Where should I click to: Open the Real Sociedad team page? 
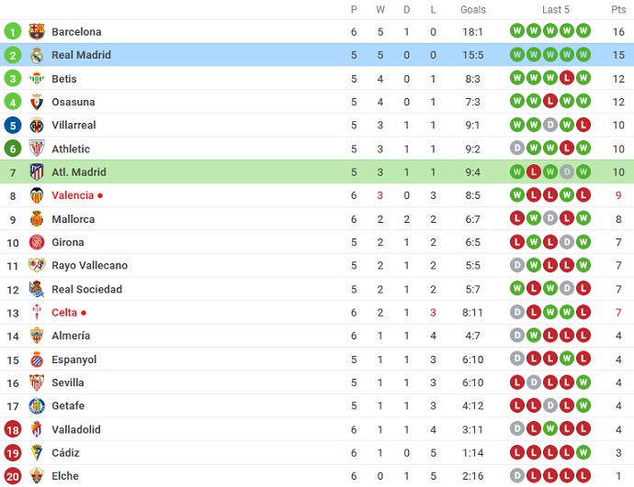86,289
